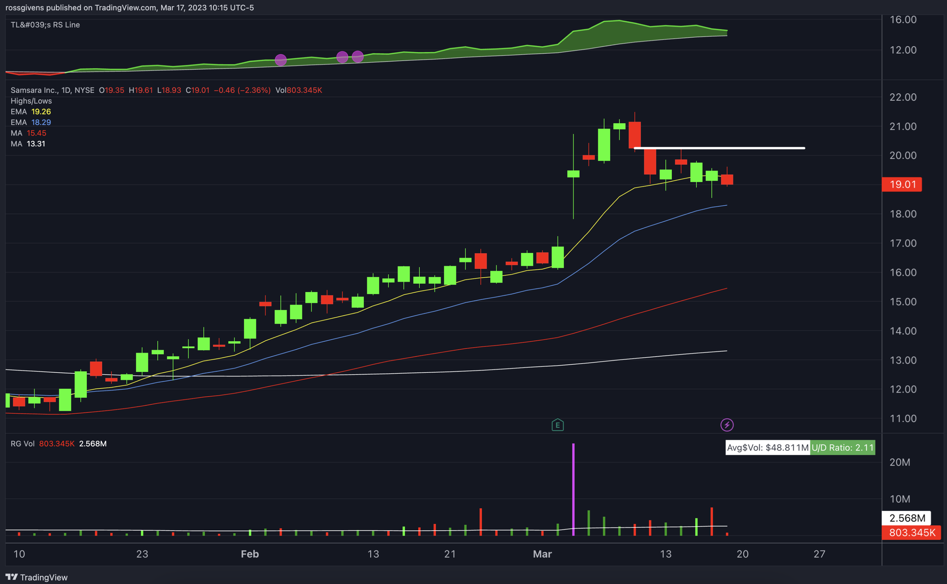Select the leftmost purple dot on the RS Line
Image resolution: width=947 pixels, height=584 pixels.
pyautogui.click(x=281, y=60)
